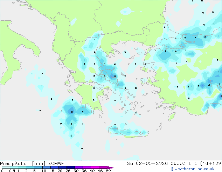The image size is (222, 172).
Task: Select the 0.1–0.5 mm legend swatch
Action: (x=6, y=167)
